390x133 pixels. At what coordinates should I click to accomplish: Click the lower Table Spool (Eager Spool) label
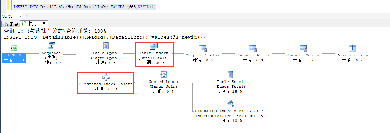click(230, 84)
